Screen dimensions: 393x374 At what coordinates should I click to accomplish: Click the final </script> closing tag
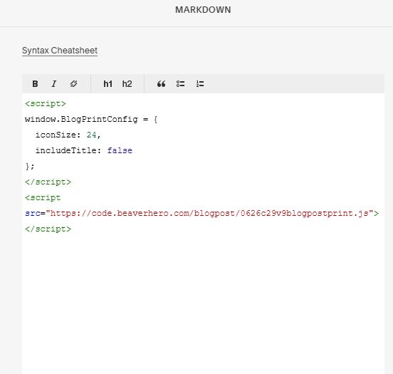tap(48, 229)
